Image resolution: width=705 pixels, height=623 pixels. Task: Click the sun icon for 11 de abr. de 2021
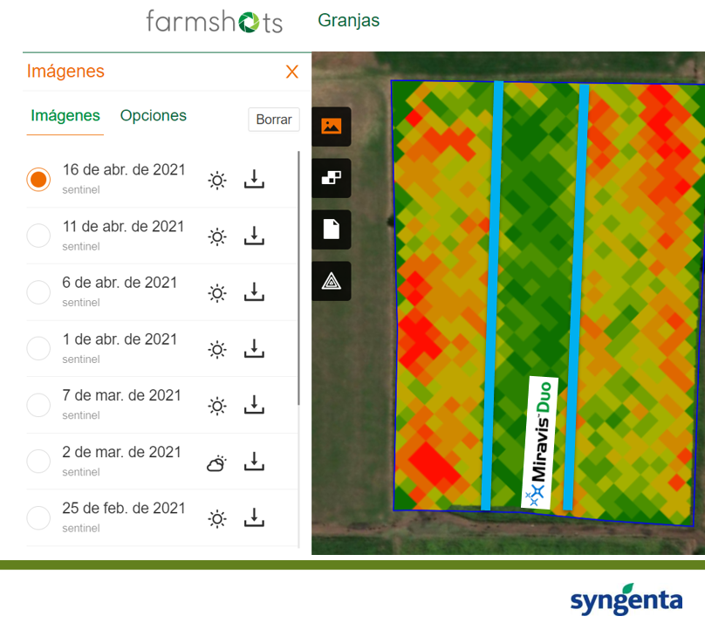point(217,236)
